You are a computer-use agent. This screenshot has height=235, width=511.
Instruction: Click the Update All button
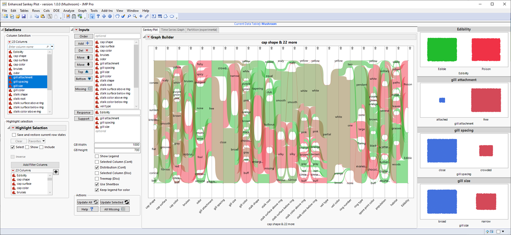[87, 202]
